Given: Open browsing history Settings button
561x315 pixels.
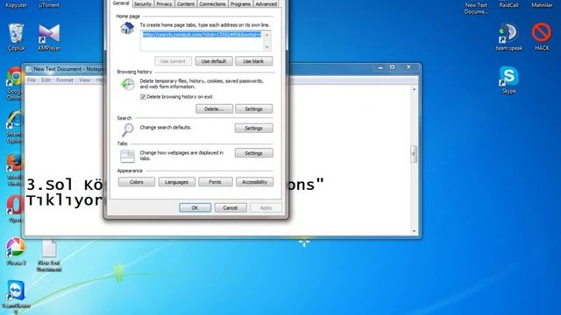Looking at the screenshot, I should (x=253, y=108).
